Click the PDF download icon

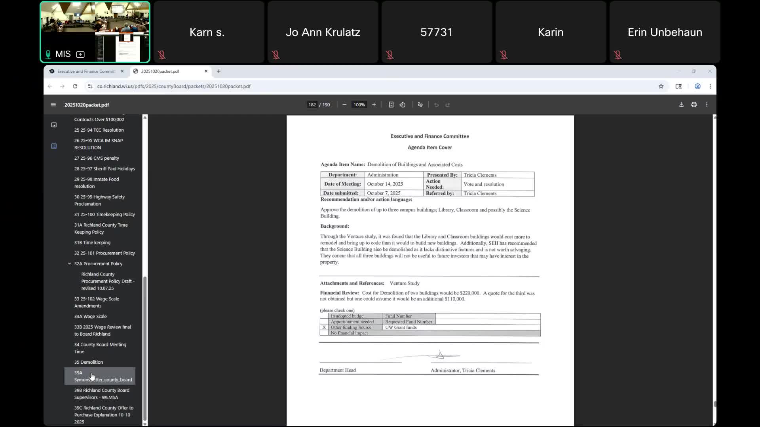click(681, 105)
